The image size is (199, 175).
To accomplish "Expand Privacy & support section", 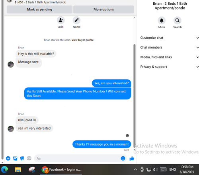I will click(170, 67).
